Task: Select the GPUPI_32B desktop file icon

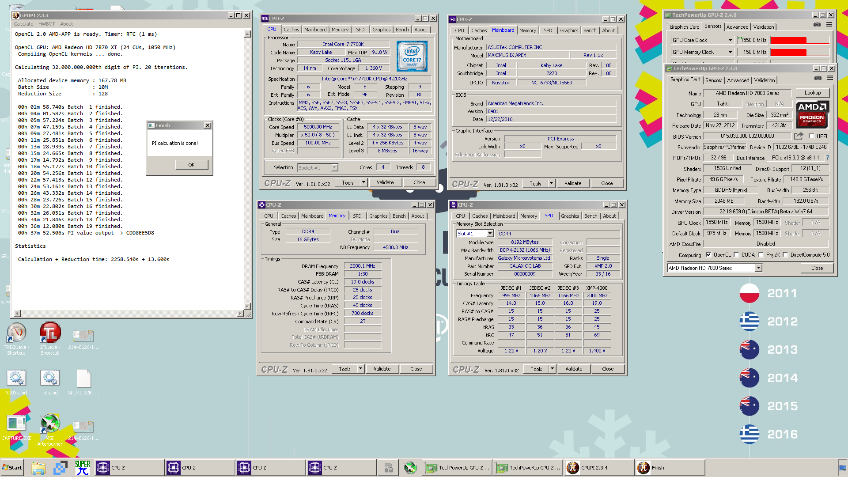Action: click(83, 382)
